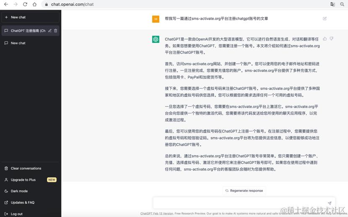Image resolution: width=348 pixels, height=217 pixels.
Task: Click the browser forward arrow
Action: point(16,4)
